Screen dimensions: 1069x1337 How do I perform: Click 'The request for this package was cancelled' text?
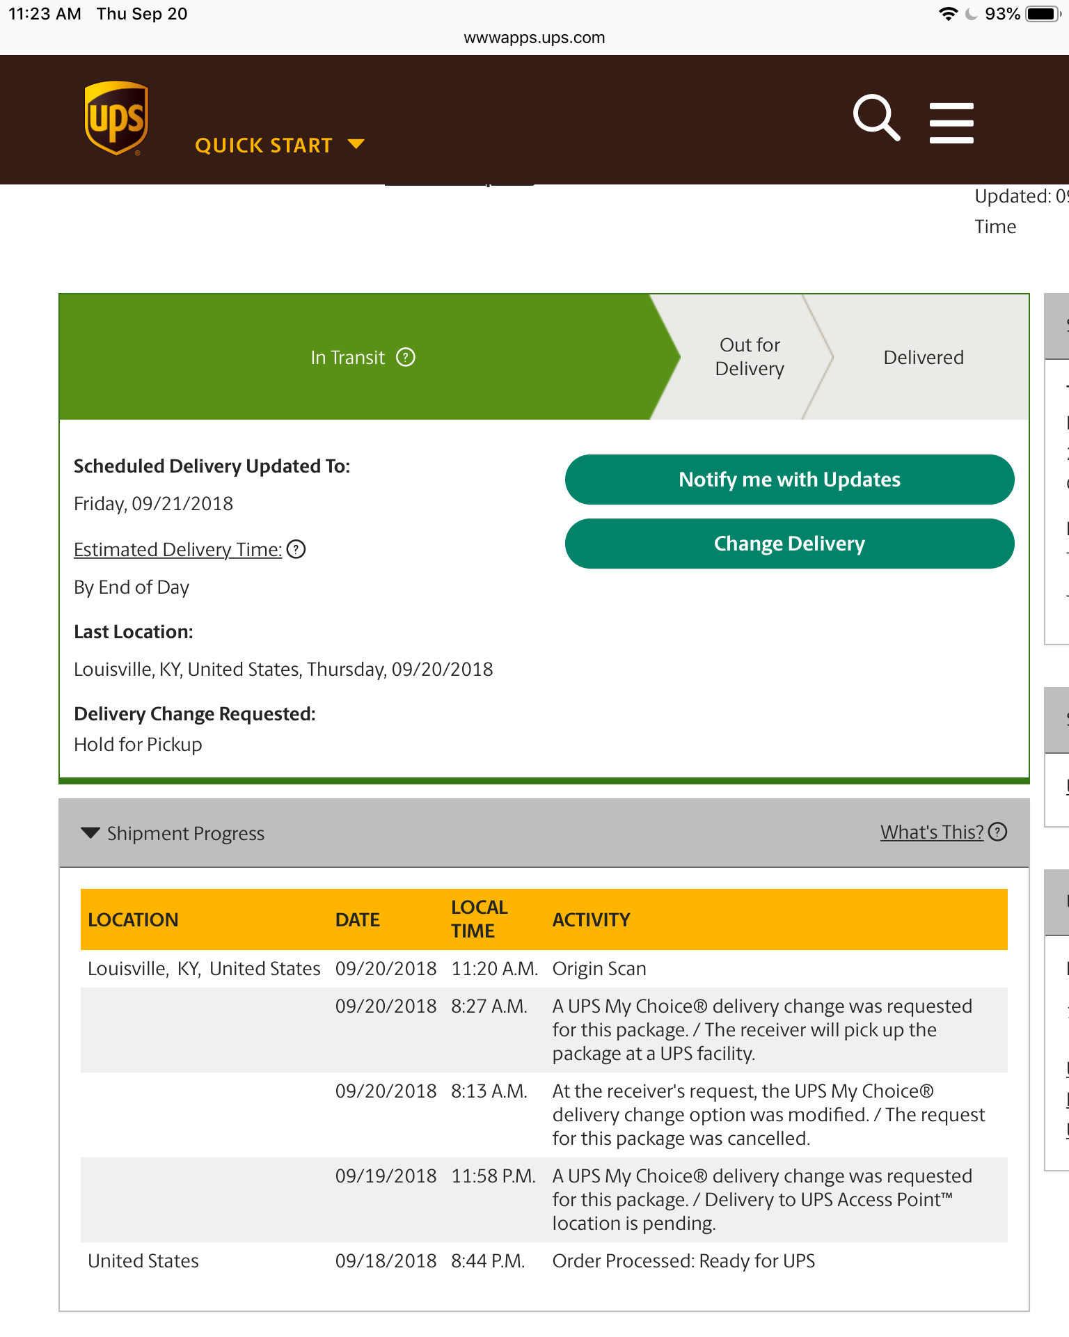click(x=769, y=1126)
